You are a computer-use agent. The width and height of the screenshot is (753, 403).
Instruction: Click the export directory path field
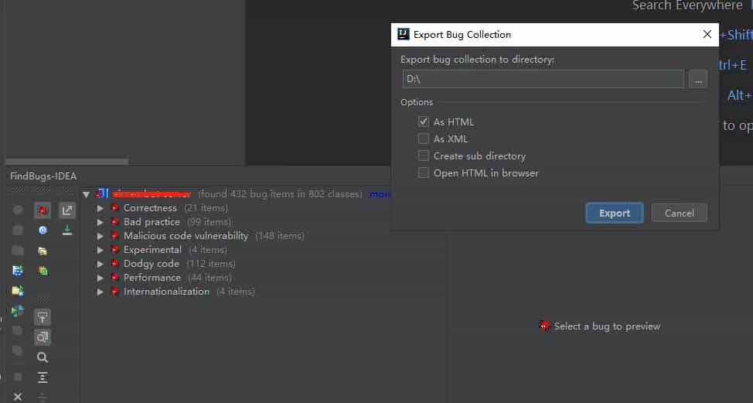[x=543, y=79]
